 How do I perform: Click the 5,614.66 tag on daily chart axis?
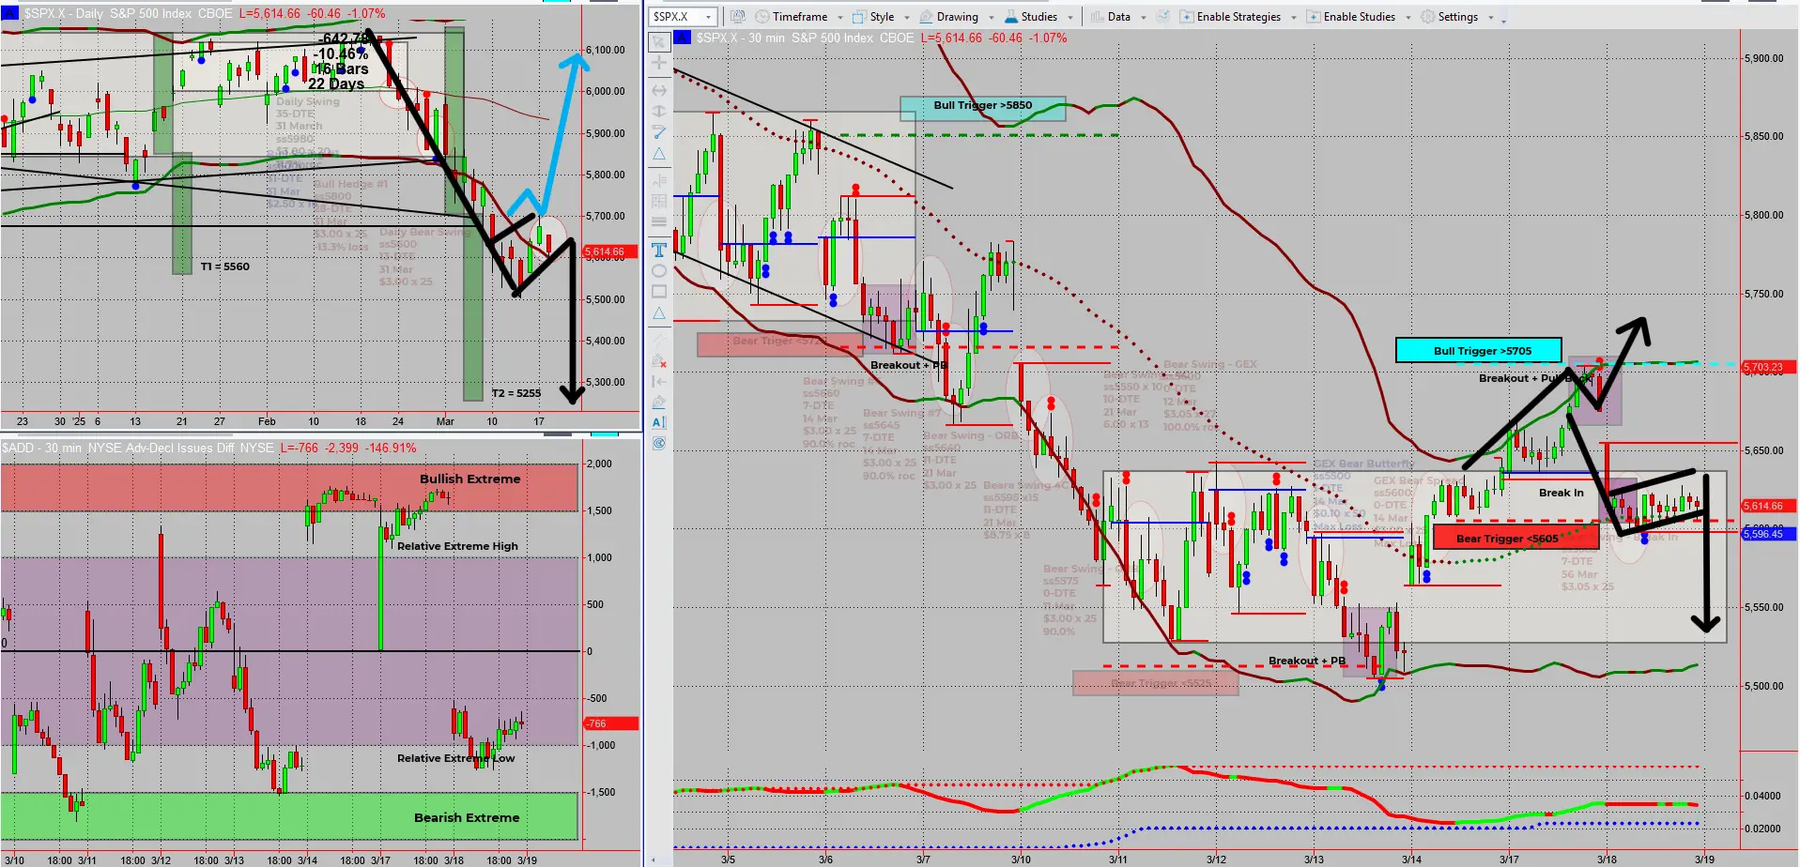[610, 251]
